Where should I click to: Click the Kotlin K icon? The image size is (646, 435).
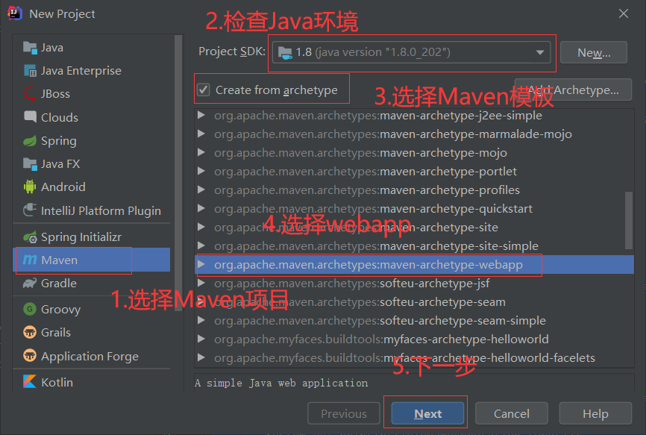pyautogui.click(x=30, y=381)
